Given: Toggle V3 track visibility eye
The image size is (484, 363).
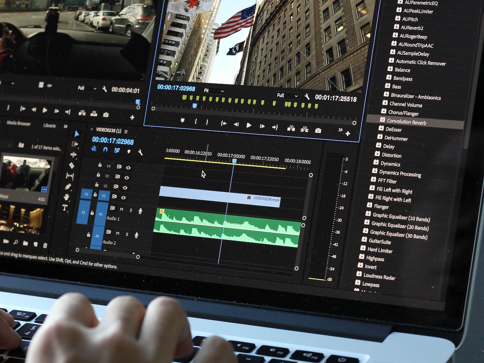Looking at the screenshot, I should click(x=127, y=177).
